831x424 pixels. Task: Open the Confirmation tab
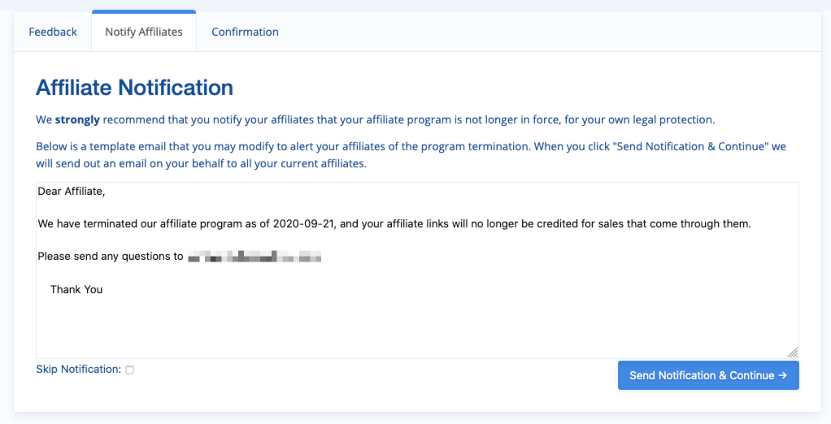coord(245,32)
